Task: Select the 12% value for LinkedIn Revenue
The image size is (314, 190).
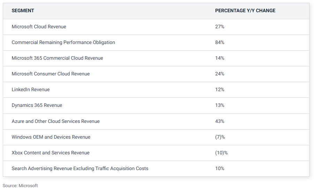Action: point(220,89)
